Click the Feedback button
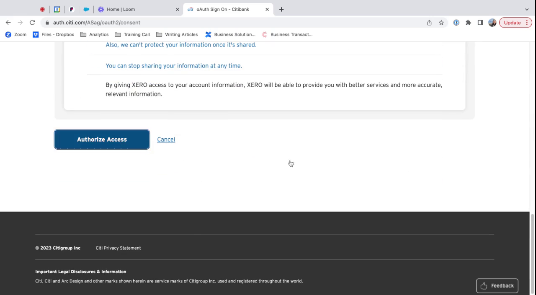This screenshot has width=536, height=295. click(x=497, y=285)
